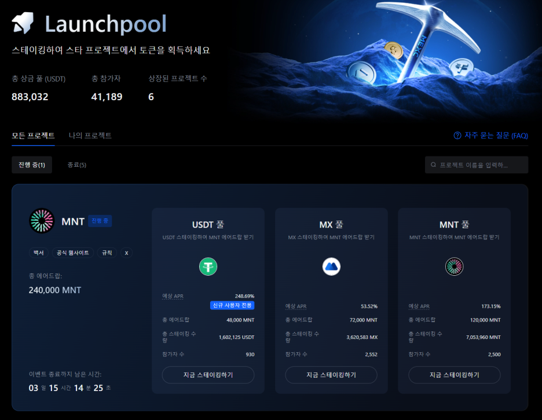Click the search magnifier icon
The height and width of the screenshot is (420, 542).
[433, 165]
